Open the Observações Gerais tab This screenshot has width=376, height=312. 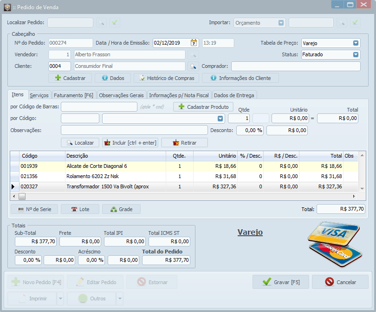(121, 95)
